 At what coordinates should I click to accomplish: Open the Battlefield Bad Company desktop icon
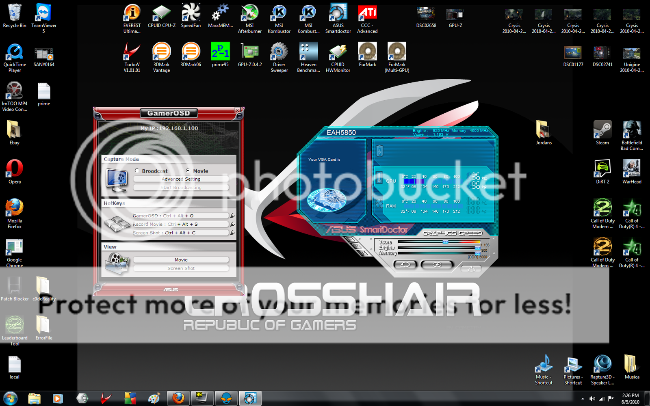point(632,136)
